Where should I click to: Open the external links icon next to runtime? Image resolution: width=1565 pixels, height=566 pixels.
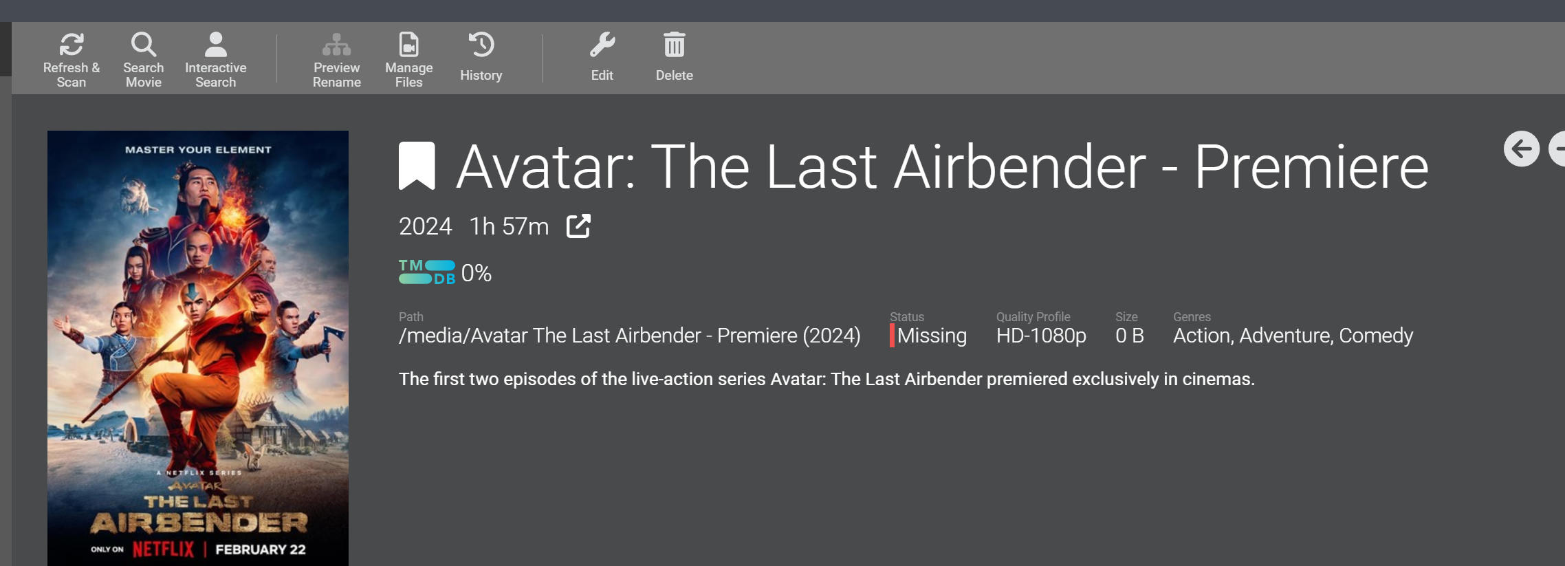click(578, 226)
